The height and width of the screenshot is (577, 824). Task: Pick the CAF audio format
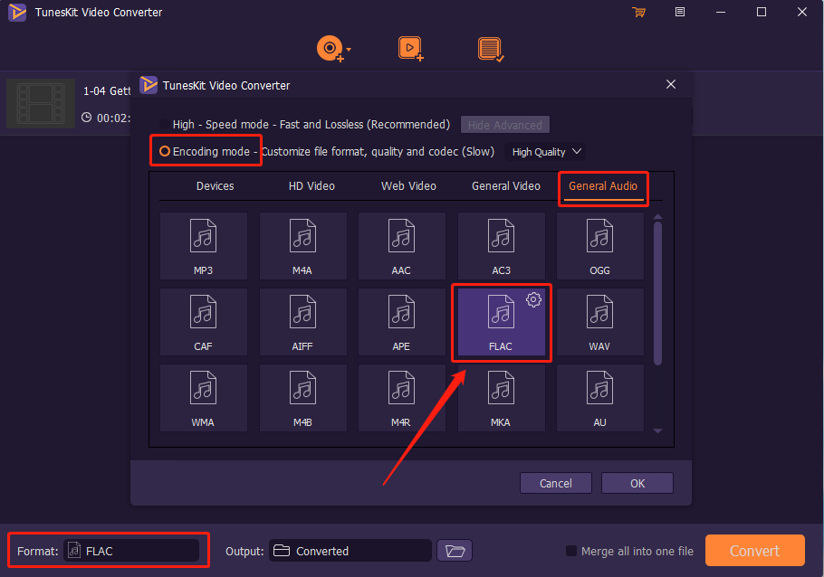tap(204, 322)
